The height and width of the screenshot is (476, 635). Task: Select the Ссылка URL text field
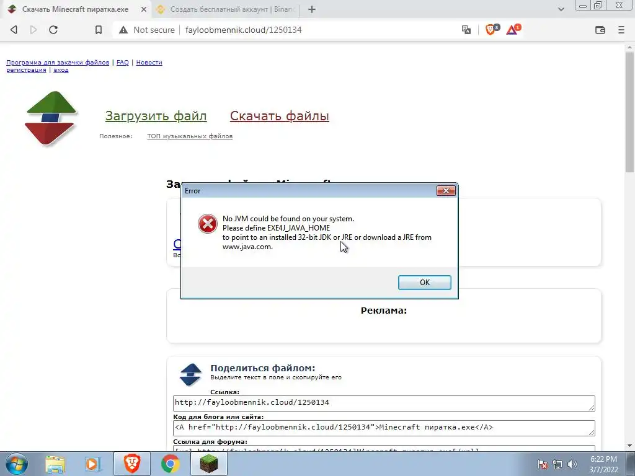384,403
